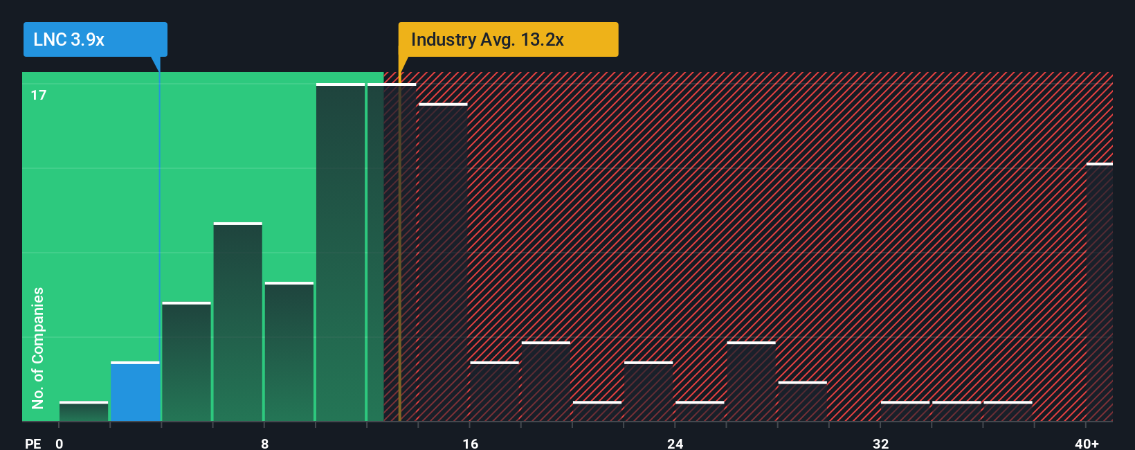Select the bar for PE 36 to 38
1135x450 pixels.
click(1008, 411)
